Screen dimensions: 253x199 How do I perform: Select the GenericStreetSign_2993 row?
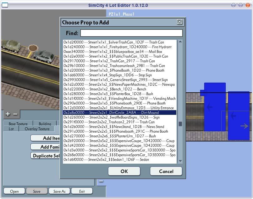pos(120,80)
